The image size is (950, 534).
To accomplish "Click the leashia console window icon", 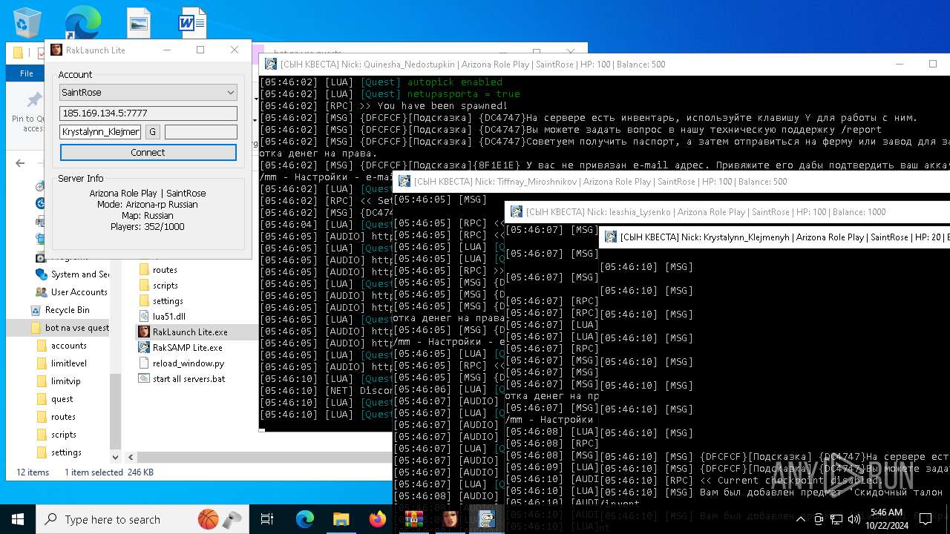I will click(517, 212).
